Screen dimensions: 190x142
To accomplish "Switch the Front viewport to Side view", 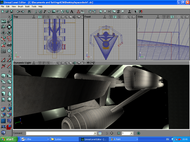I will 119,17.
